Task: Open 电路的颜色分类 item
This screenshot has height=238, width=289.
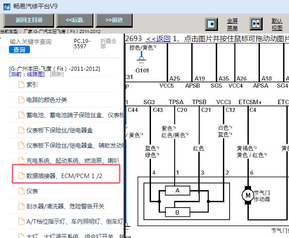Action: 46,100
